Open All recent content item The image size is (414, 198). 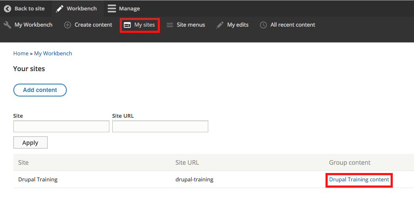point(293,25)
